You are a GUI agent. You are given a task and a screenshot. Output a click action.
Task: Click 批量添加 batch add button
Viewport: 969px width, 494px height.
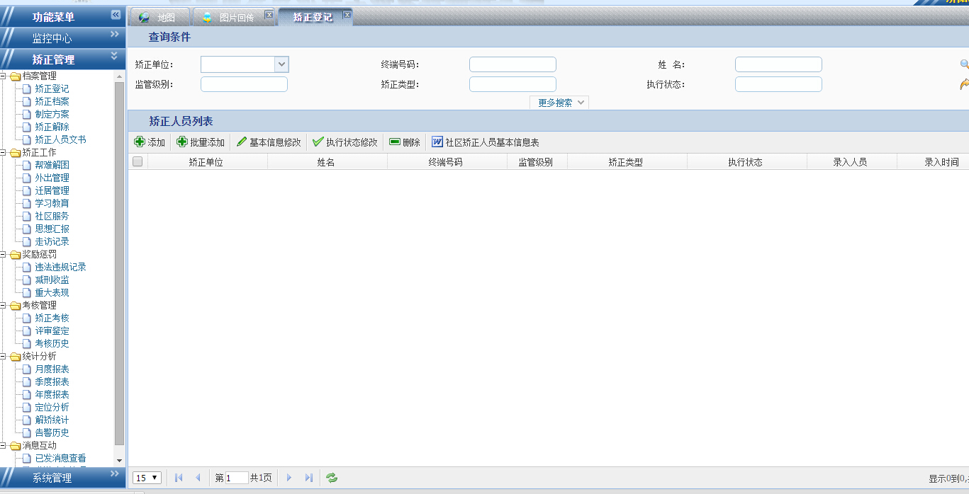tap(201, 142)
